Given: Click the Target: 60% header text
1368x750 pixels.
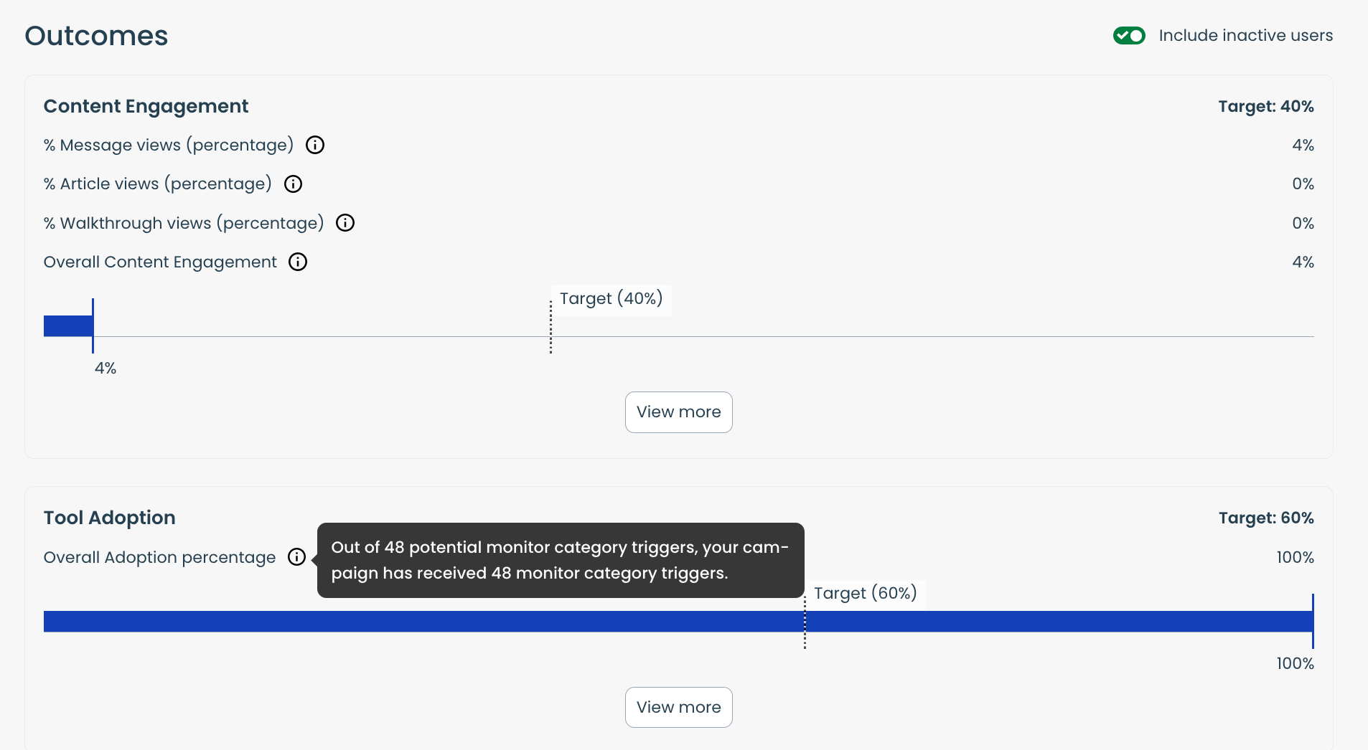Looking at the screenshot, I should [1265, 518].
